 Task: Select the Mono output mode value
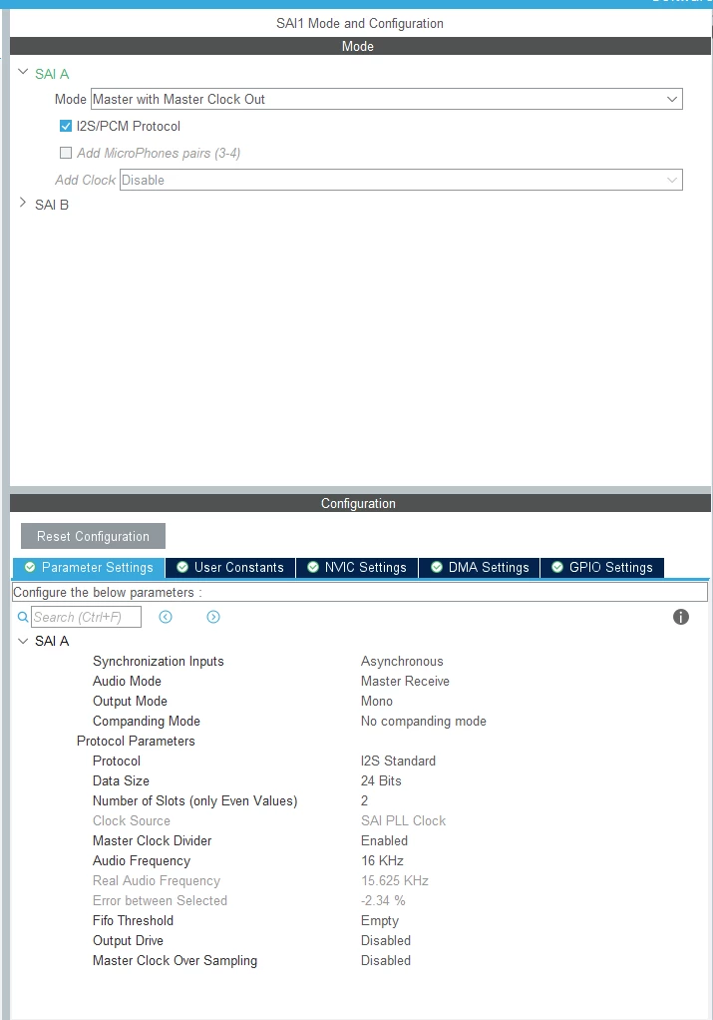(x=376, y=702)
